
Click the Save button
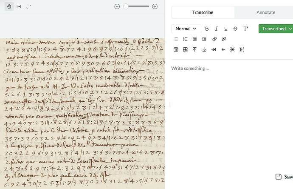pyautogui.click(x=284, y=177)
